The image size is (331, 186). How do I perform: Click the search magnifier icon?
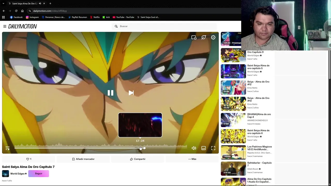tap(116, 26)
